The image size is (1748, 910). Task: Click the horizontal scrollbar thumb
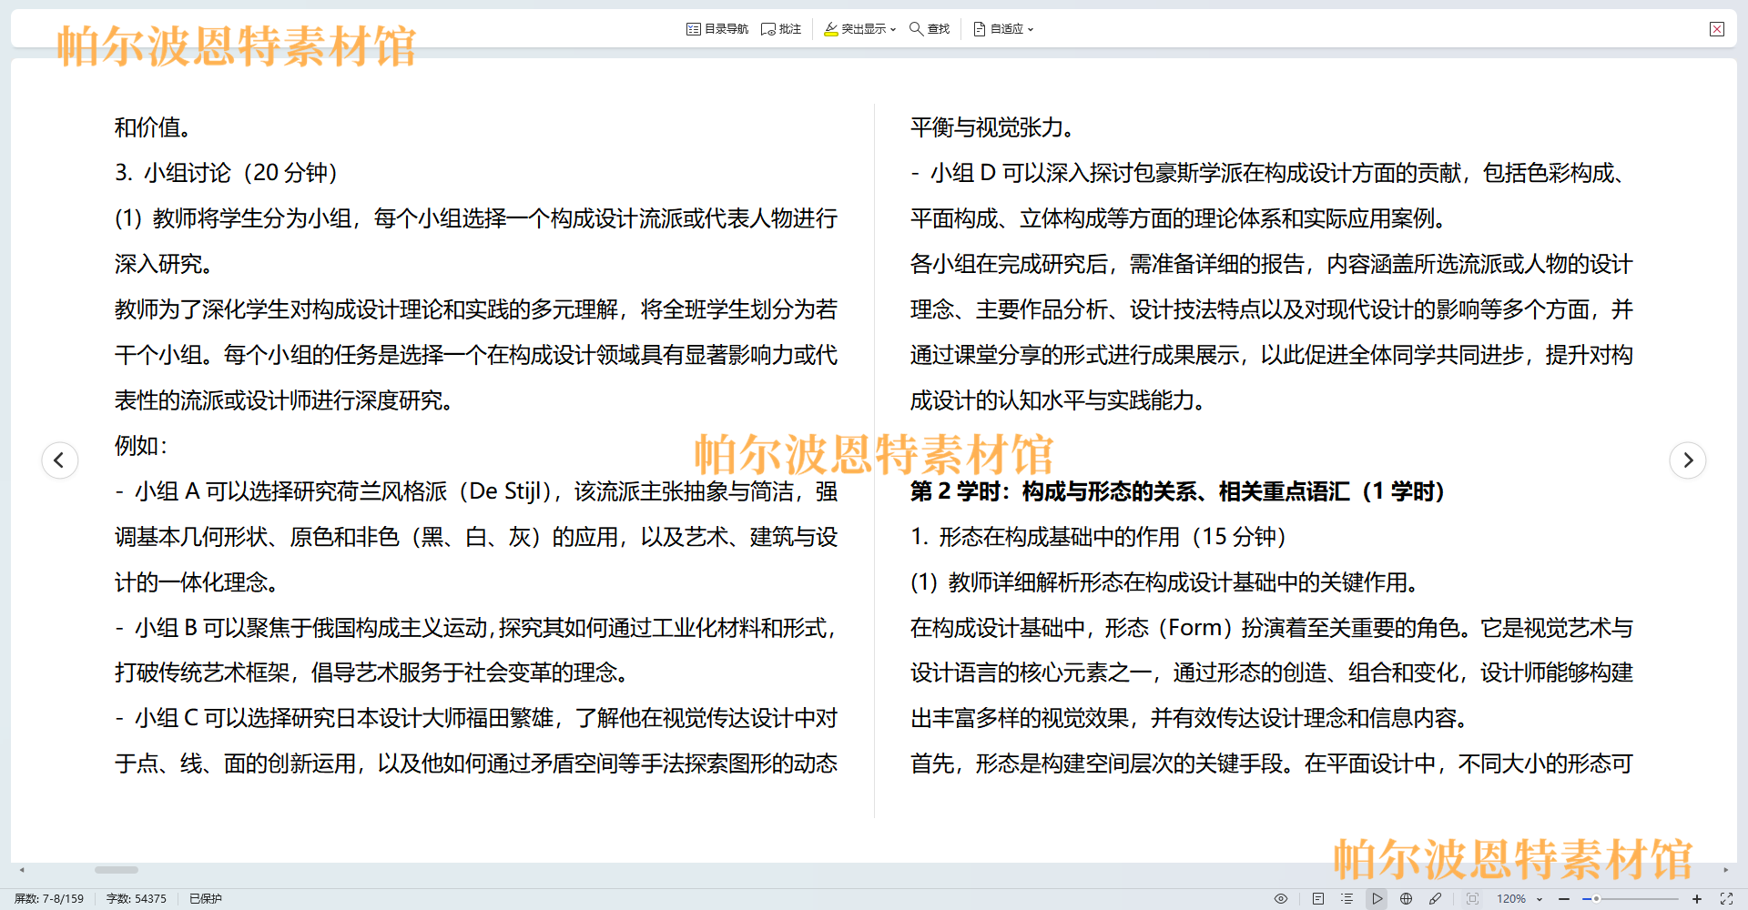[117, 870]
